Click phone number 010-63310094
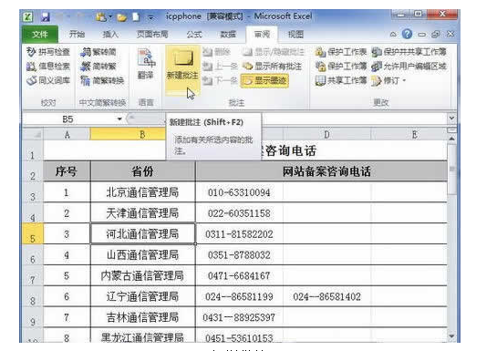497x351 pixels. [x=239, y=192]
